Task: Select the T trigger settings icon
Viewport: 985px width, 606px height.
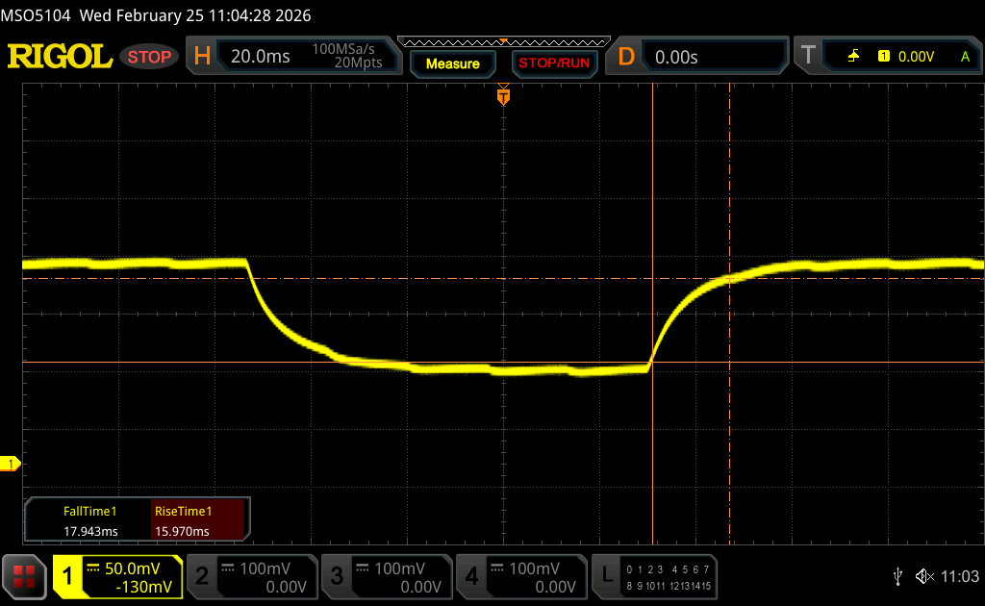Action: pyautogui.click(x=808, y=57)
